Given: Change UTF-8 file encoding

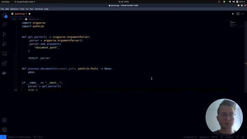Looking at the screenshot, I should 215,137.
